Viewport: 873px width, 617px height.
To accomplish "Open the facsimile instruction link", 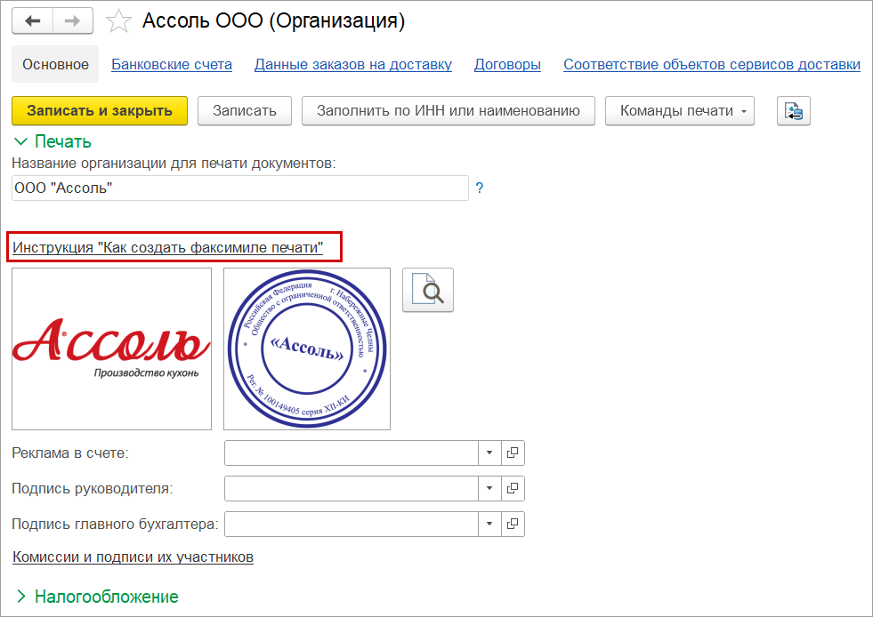I will click(167, 247).
